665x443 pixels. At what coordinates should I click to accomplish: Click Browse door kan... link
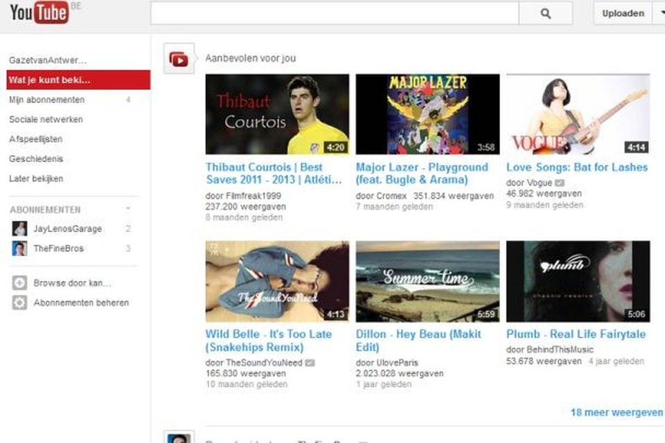point(72,282)
